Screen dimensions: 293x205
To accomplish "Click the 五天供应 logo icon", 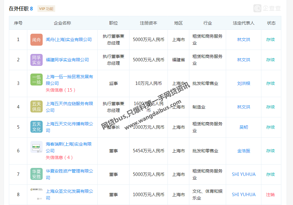I will (x=37, y=107).
